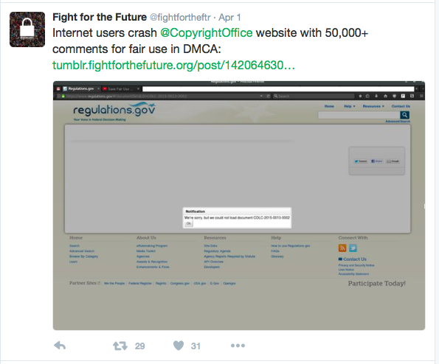
Task: Click the reply arrow icon
Action: click(60, 346)
